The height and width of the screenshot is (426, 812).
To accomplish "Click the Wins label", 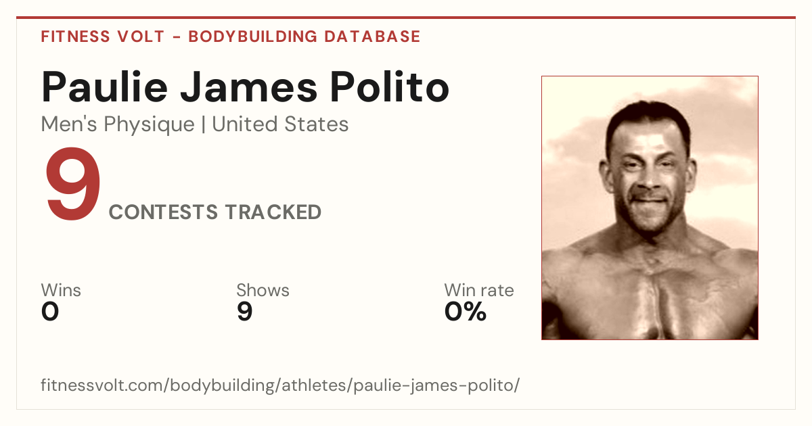I will 61,290.
